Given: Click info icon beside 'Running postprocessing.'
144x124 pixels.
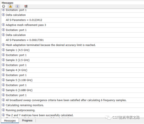Looking at the screenshot, I should point(3,110).
